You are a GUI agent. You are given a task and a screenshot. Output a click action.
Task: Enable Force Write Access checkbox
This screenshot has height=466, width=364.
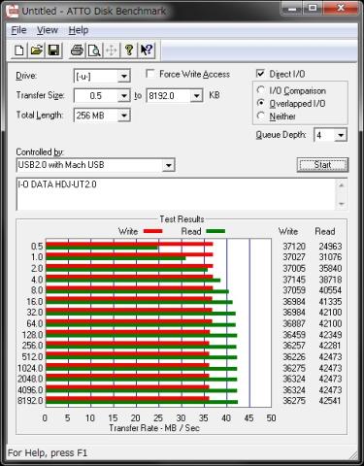(x=149, y=74)
